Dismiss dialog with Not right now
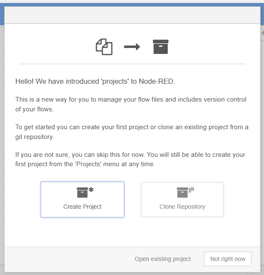264x275 pixels. 228,259
